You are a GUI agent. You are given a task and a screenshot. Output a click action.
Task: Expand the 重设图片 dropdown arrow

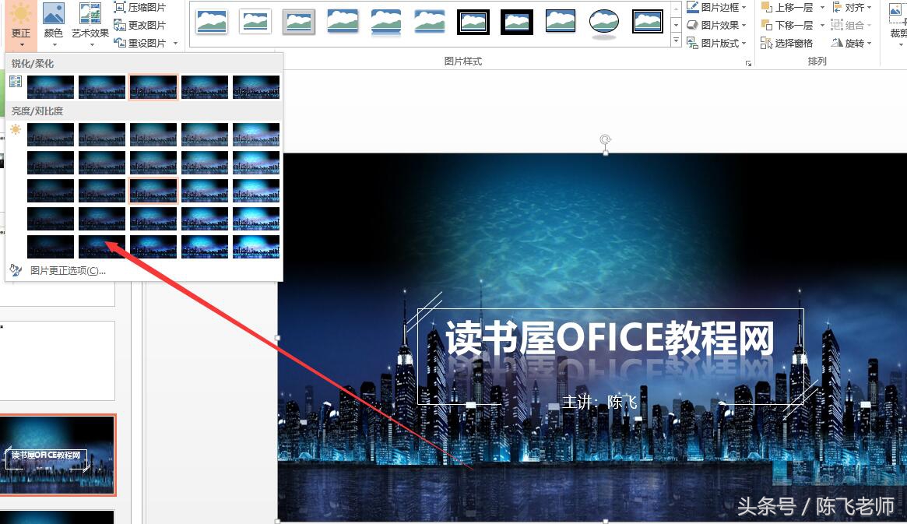pos(175,43)
